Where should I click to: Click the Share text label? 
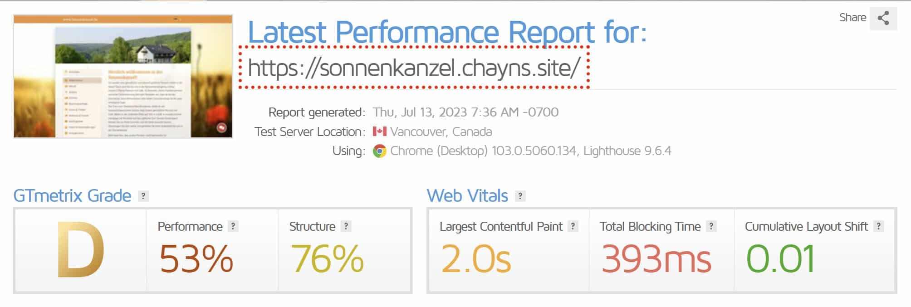(x=852, y=18)
